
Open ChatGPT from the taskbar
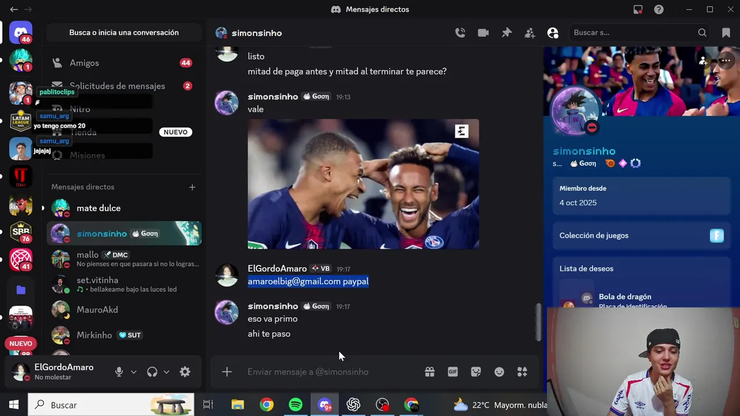(353, 405)
